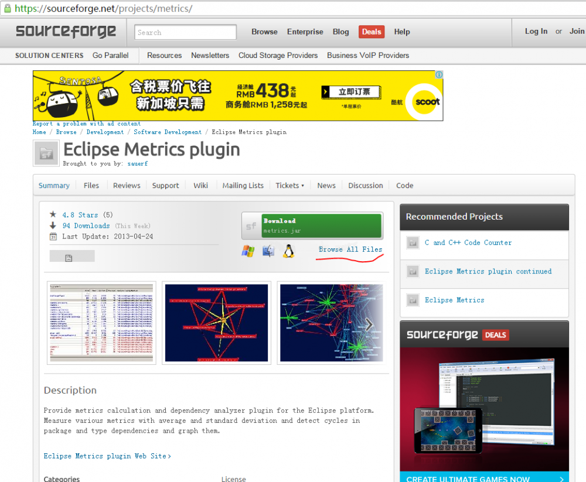Click icon next to C and C++ Code Counter

click(413, 243)
